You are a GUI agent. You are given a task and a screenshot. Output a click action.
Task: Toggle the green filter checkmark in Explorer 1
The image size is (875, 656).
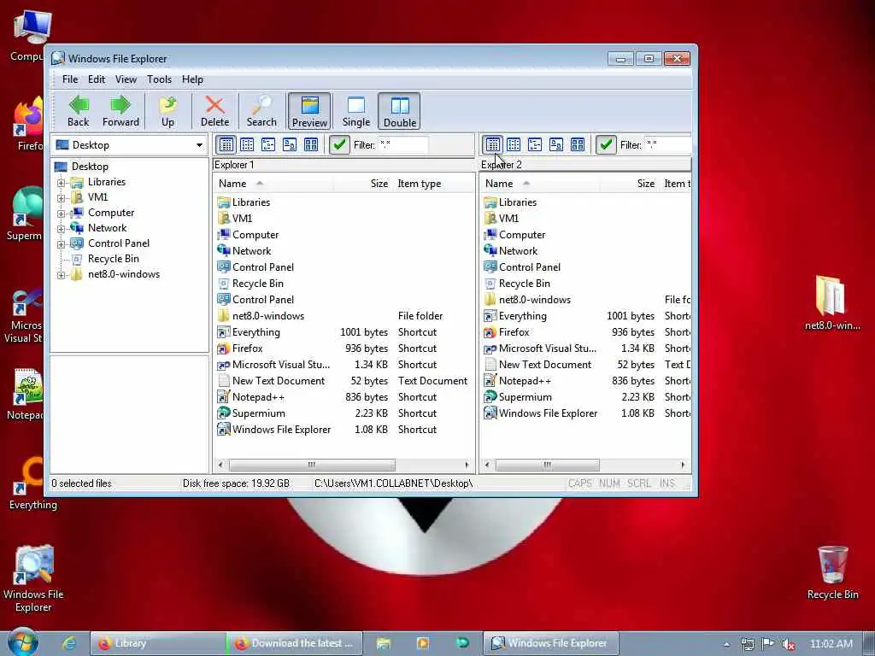[339, 145]
